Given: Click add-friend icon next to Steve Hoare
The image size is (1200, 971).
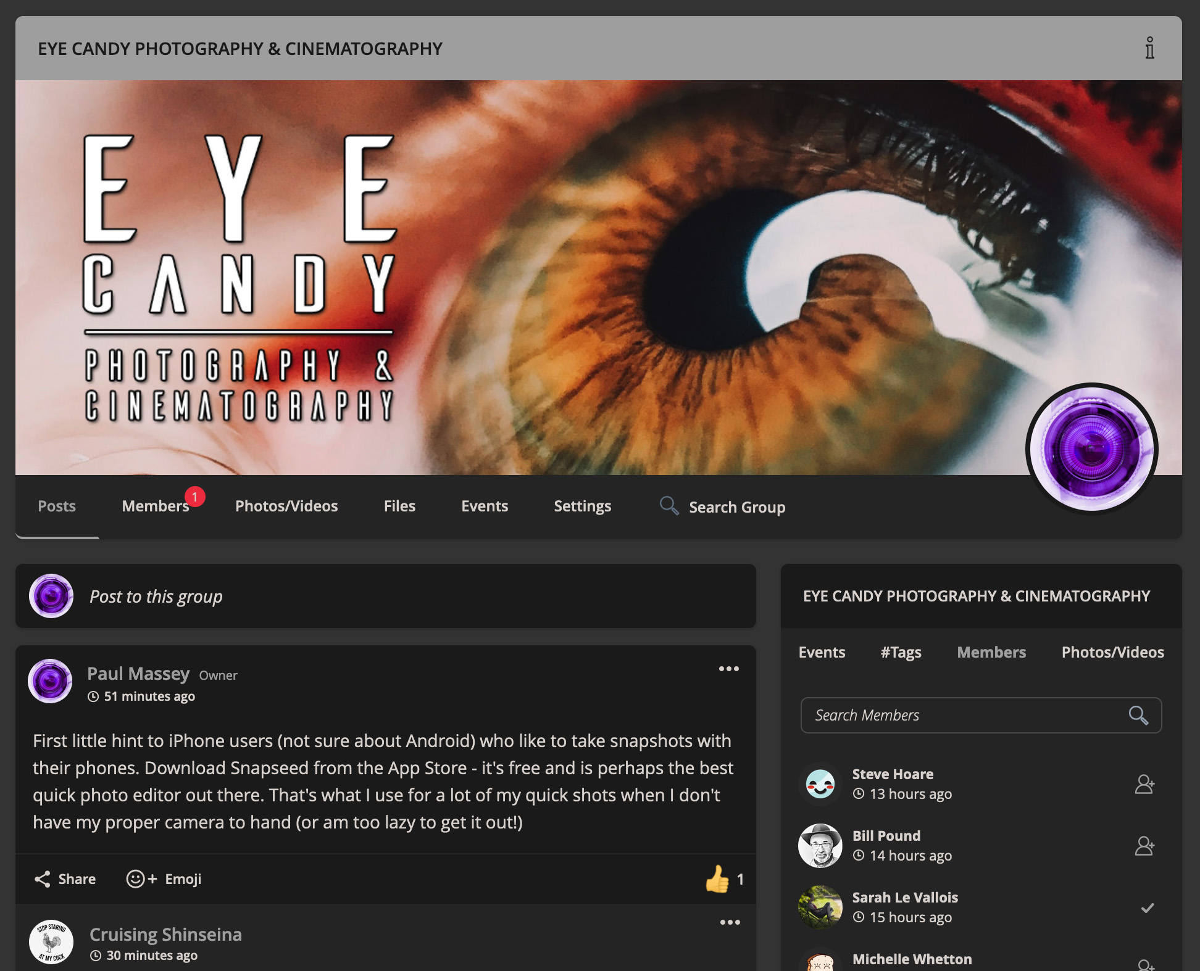Looking at the screenshot, I should coord(1144,784).
